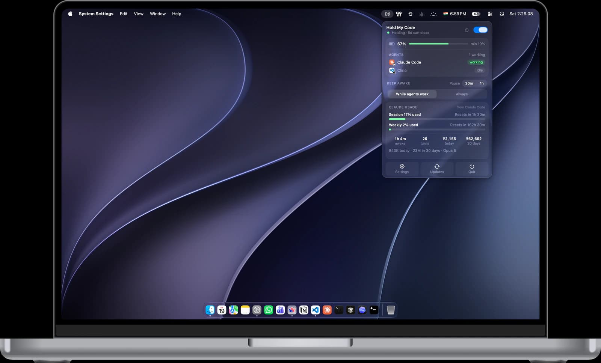Open Control Center from the menu bar
601x363 pixels.
click(490, 14)
